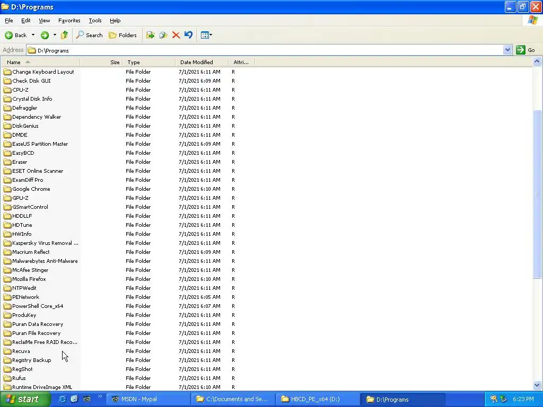Select the HWInfo folder icon
The image size is (543, 407).
point(7,234)
